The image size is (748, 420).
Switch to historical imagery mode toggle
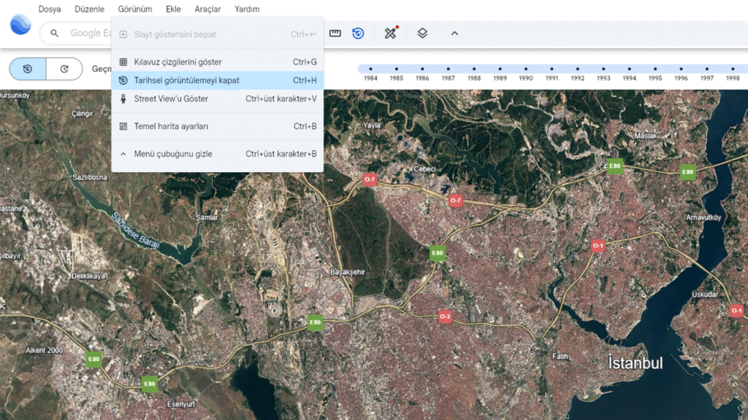(x=28, y=69)
